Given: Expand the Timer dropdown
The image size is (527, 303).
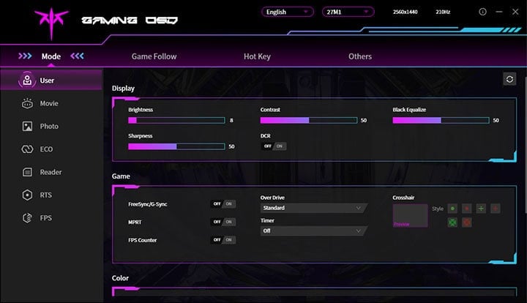Looking at the screenshot, I should [313, 231].
